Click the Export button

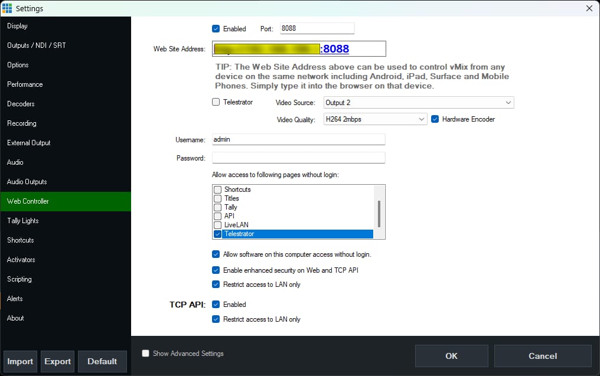[x=57, y=361]
